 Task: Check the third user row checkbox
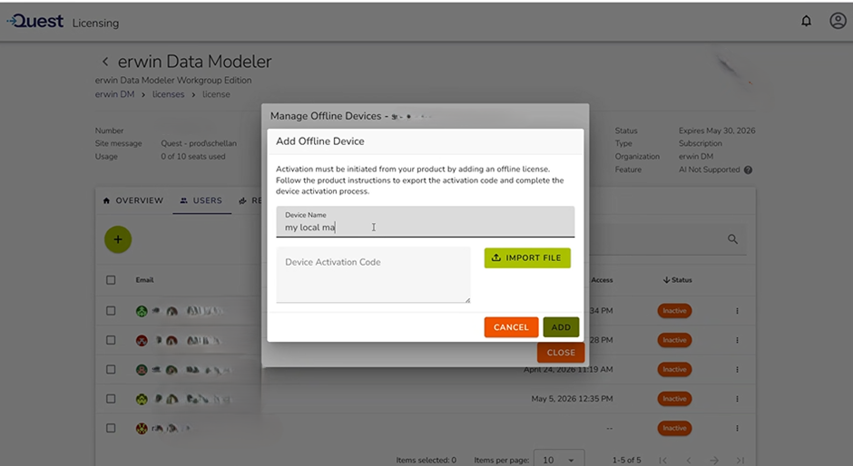(111, 370)
